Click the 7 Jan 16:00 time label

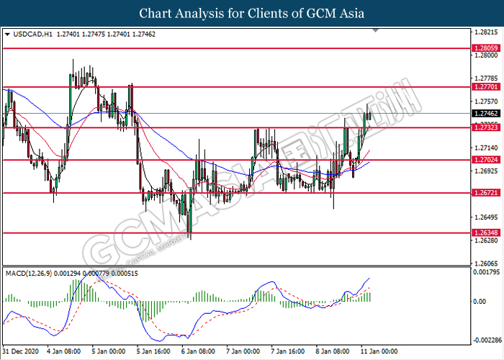click(288, 351)
